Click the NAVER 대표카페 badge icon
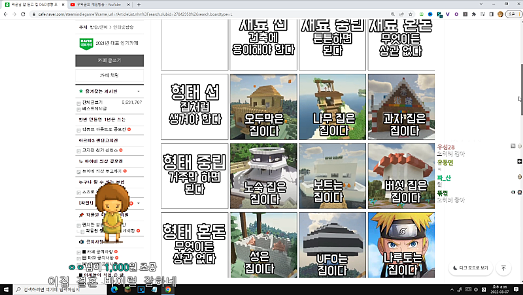 [x=86, y=44]
